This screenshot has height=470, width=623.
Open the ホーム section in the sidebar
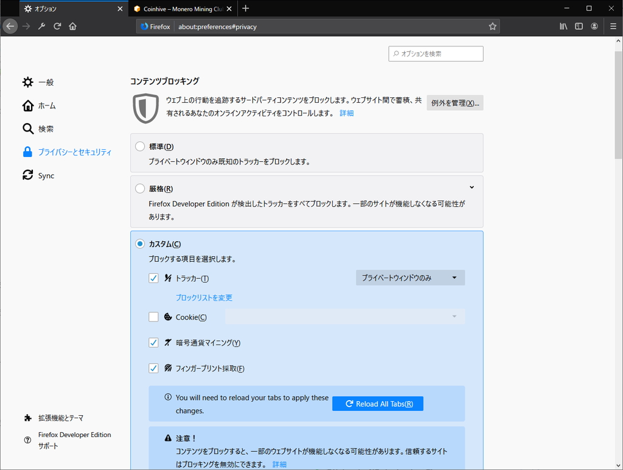pos(47,105)
